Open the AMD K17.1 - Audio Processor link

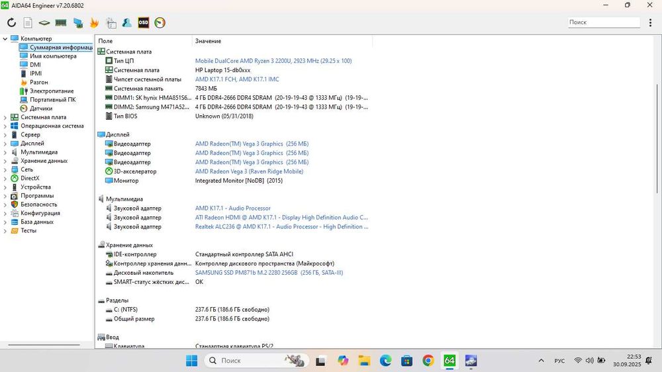coord(232,208)
